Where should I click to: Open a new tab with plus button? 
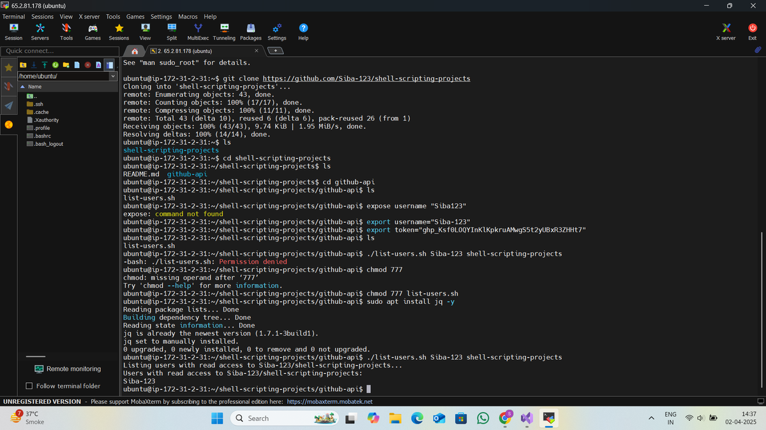click(x=274, y=51)
